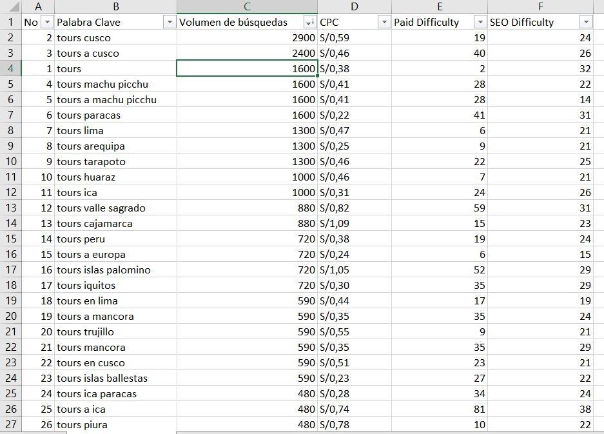This screenshot has width=604, height=434.
Task: Click Paid Difficulty cell 81
Action: click(x=440, y=409)
